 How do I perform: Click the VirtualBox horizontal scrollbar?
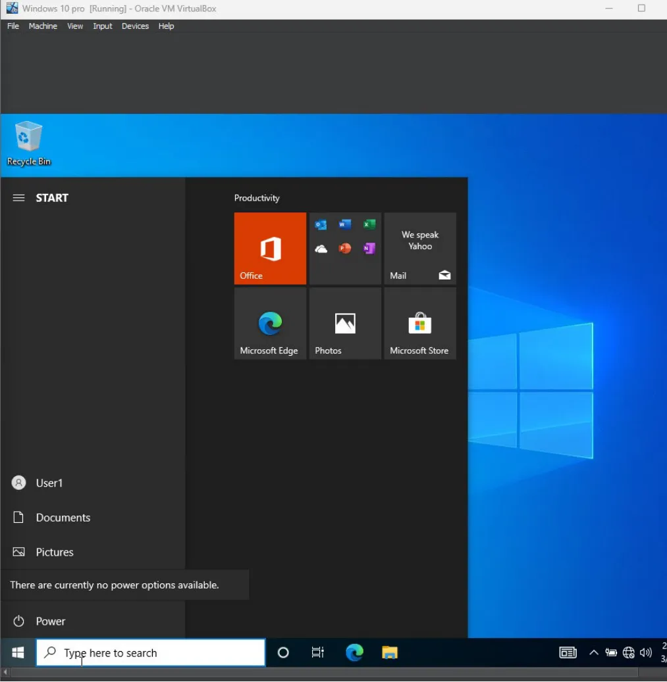tap(324, 672)
